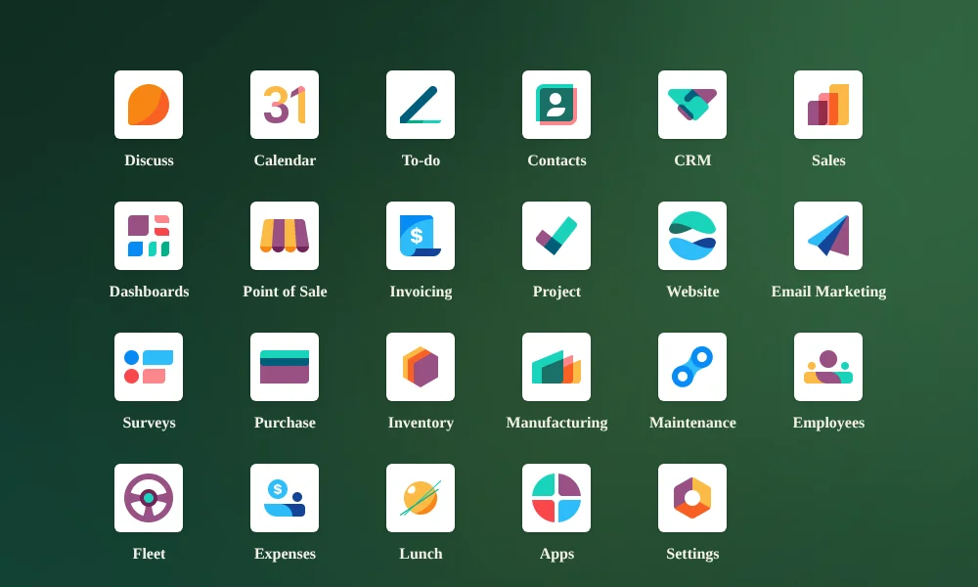Launch the Calendar app icon
Viewport: 978px width, 587px height.
pos(285,105)
